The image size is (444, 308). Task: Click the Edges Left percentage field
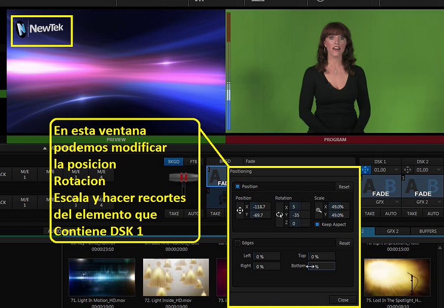coord(267,256)
